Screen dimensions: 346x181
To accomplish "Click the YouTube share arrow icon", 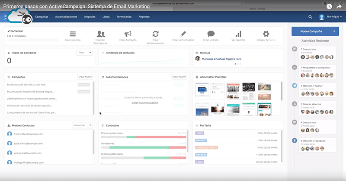I will [339, 6].
